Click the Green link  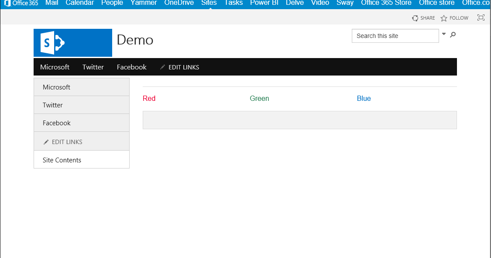pyautogui.click(x=259, y=98)
